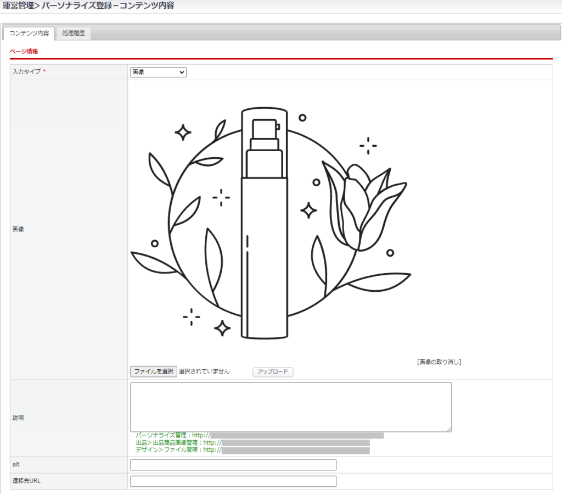
Task: Click the 遷移先URL input field
Action: pos(233,481)
